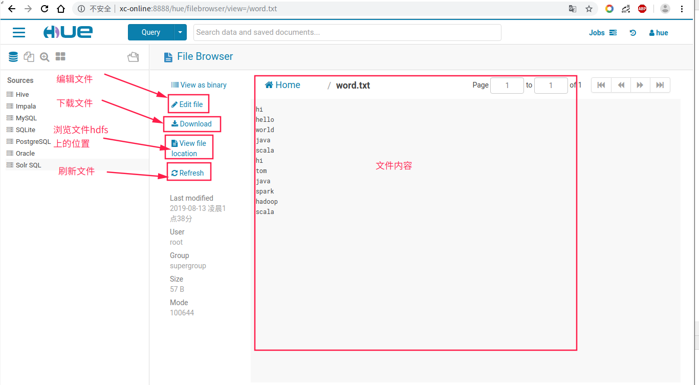Click the '57 B' size value
This screenshot has width=699, height=385.
point(177,289)
